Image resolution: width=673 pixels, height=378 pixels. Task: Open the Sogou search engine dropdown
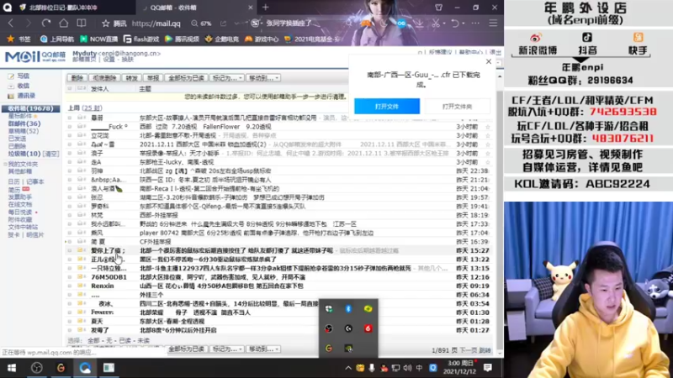tap(257, 24)
